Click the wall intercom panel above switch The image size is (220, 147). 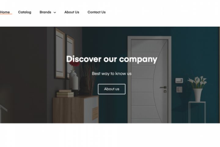coord(179,81)
